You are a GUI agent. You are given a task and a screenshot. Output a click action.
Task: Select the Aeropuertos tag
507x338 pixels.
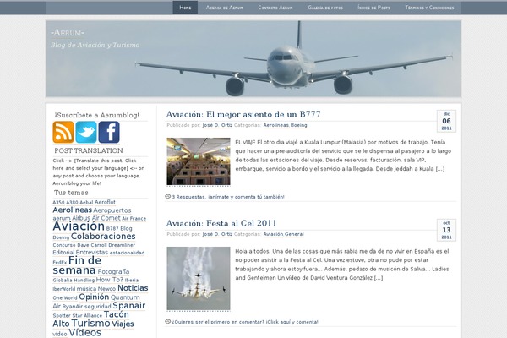(112, 210)
